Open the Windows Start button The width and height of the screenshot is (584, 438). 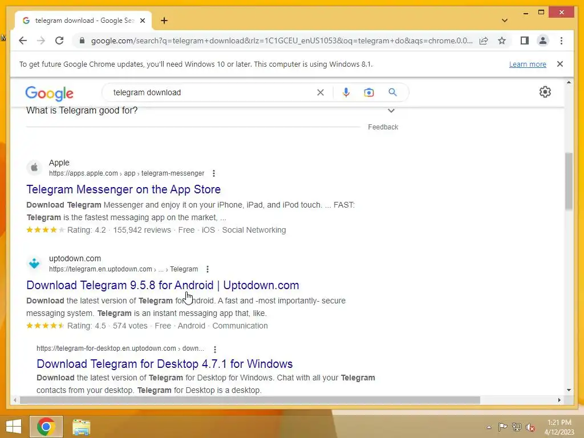point(14,427)
